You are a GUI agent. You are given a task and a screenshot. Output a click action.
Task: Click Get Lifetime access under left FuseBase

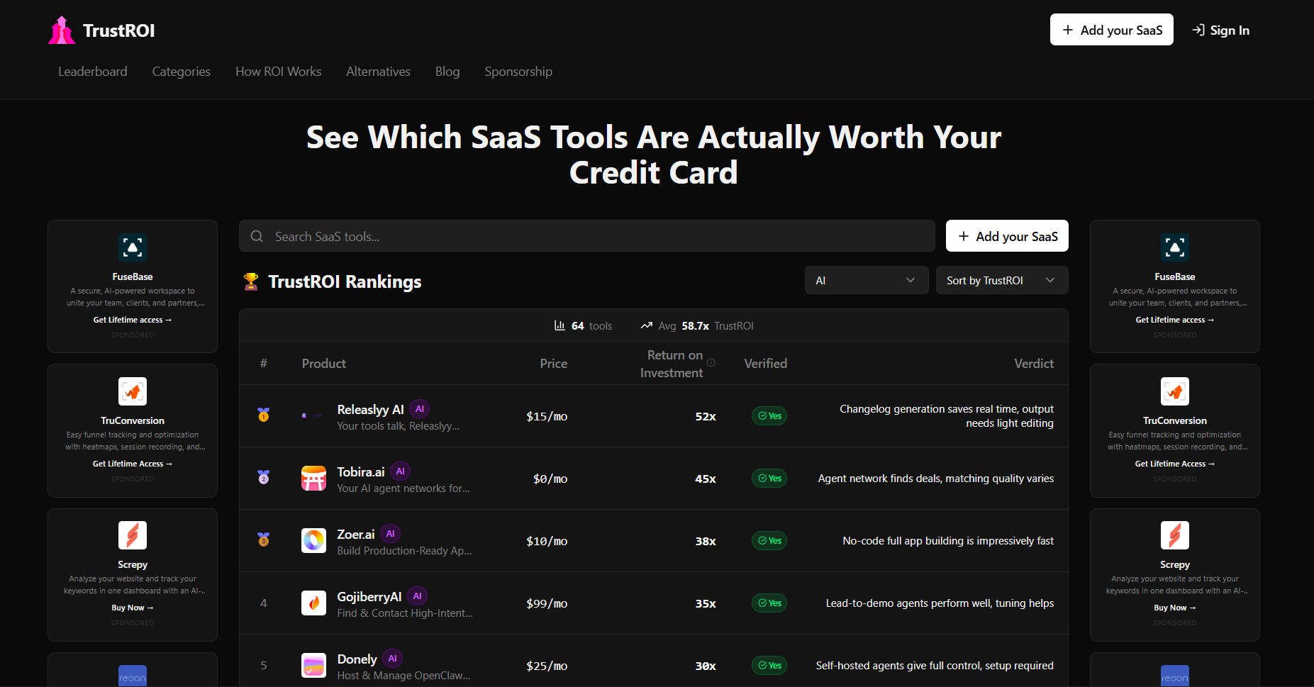[x=133, y=320]
